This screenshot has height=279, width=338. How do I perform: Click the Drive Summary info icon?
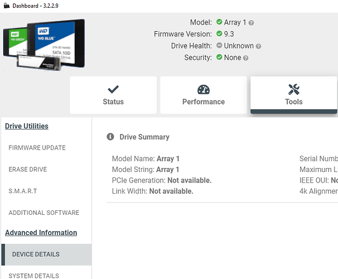[x=110, y=137]
